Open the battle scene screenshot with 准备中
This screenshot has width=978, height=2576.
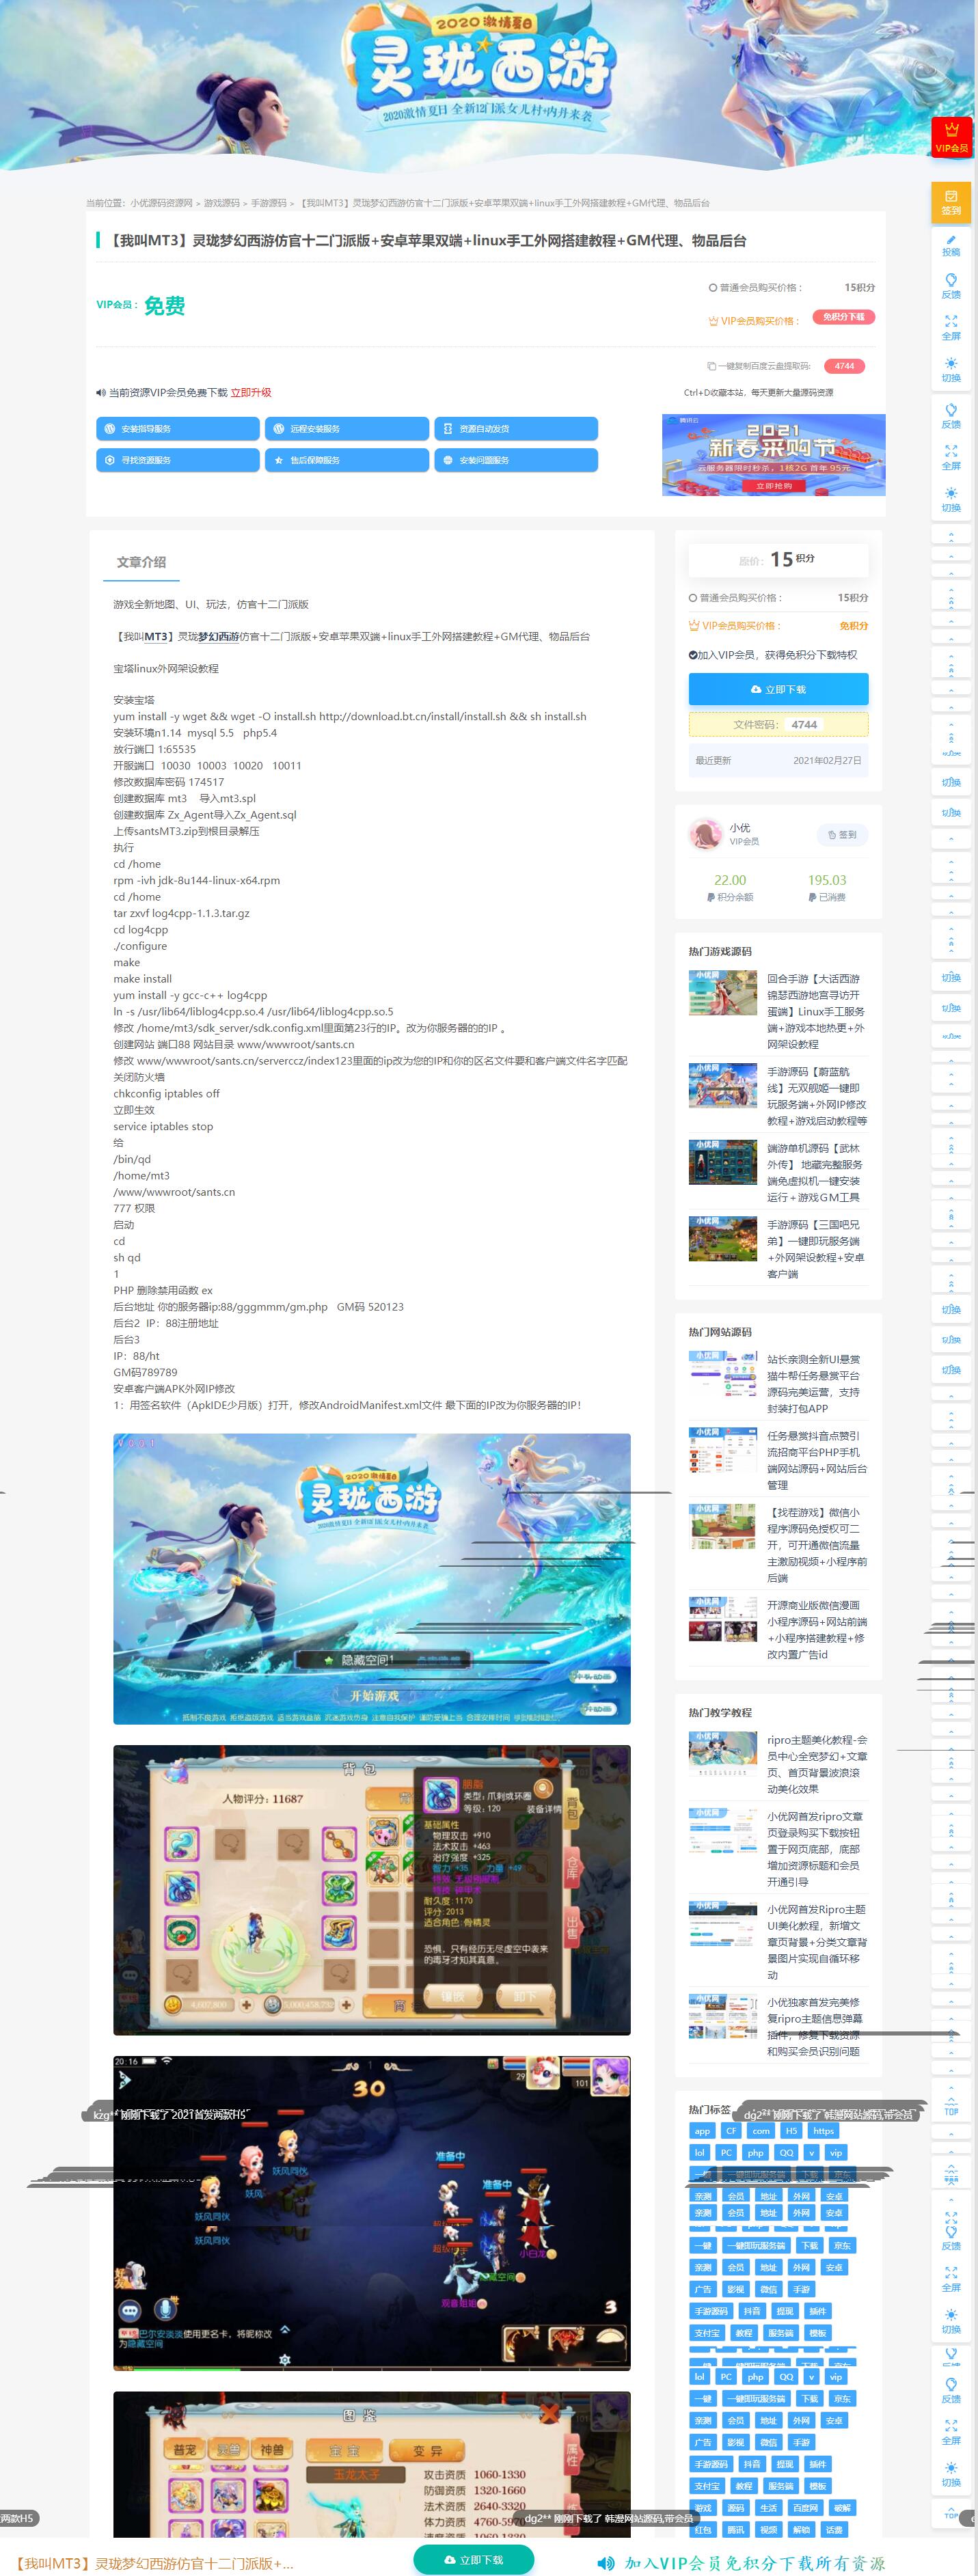click(x=372, y=2213)
